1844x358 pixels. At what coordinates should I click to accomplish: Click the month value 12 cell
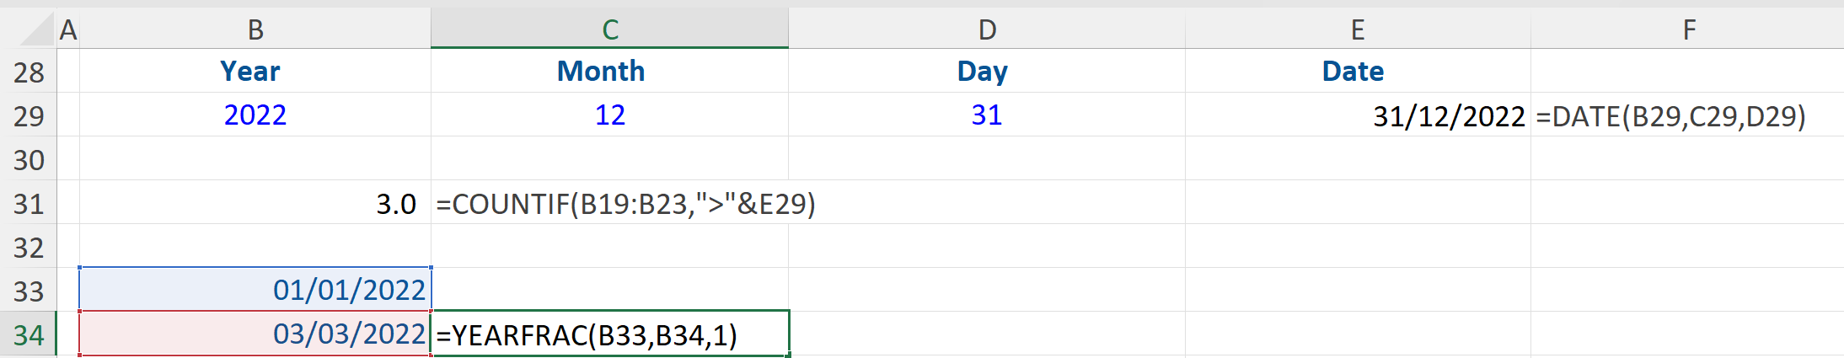609,115
